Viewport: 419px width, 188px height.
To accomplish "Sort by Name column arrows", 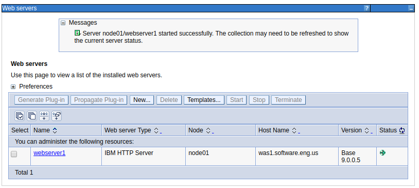I will point(55,130).
